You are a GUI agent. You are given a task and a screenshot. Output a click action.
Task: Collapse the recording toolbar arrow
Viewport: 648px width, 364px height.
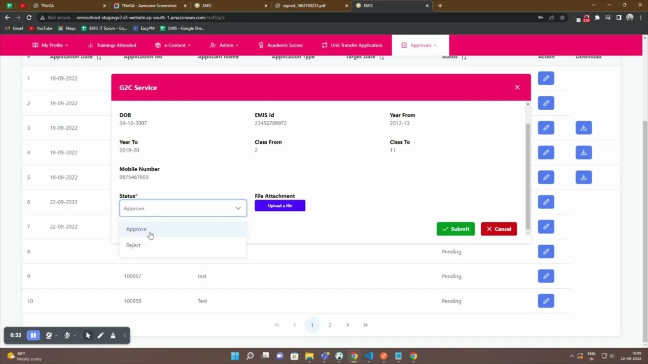pos(125,335)
